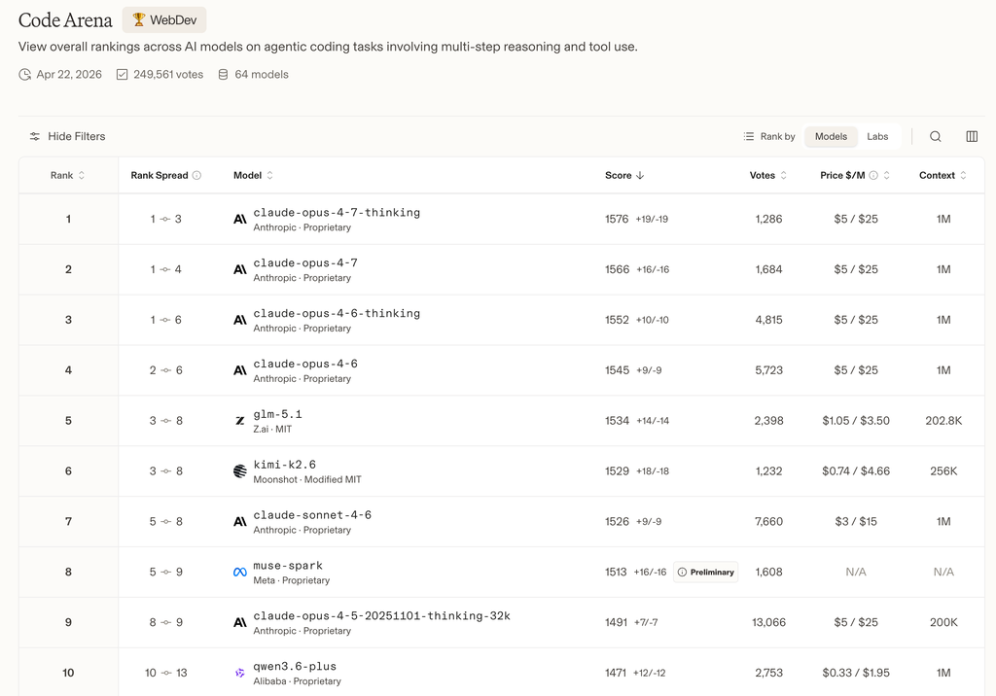Hide Filters toggle button
The width and height of the screenshot is (996, 696).
[x=67, y=137]
